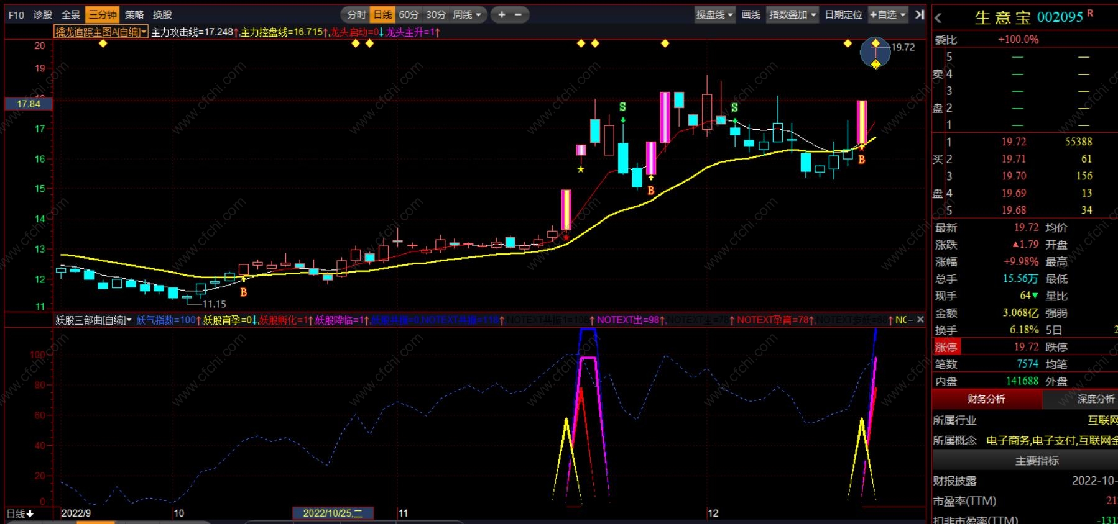The width and height of the screenshot is (1118, 524).
Task: Collapse the side panel with the >| icon
Action: [920, 14]
